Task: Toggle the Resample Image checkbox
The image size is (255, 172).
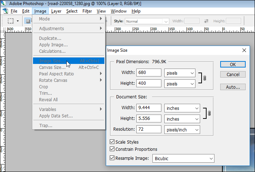Action: click(x=112, y=158)
